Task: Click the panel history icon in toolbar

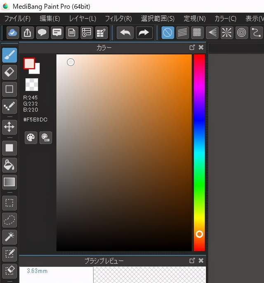Action: (x=87, y=33)
